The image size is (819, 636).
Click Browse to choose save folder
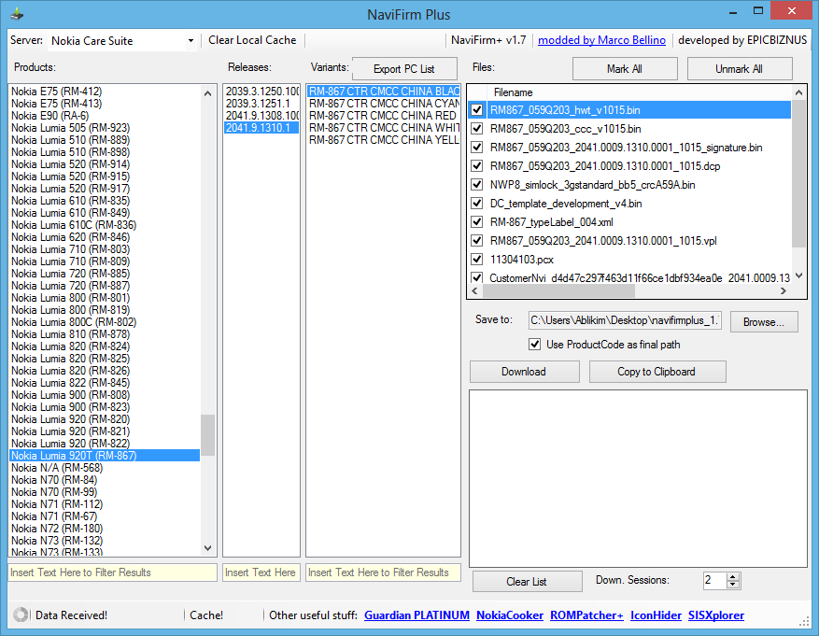(x=764, y=321)
